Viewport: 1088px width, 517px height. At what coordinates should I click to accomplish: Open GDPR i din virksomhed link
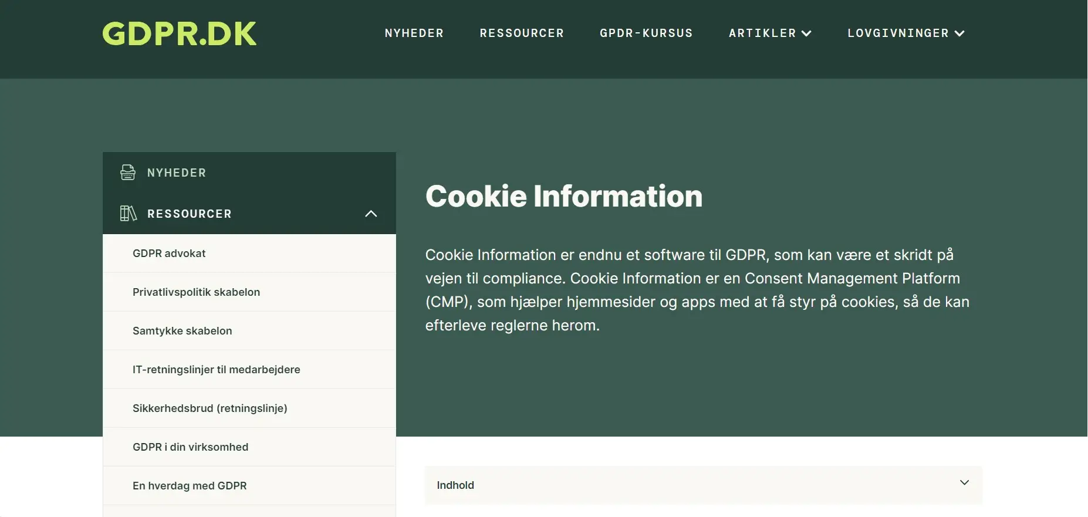click(x=190, y=447)
